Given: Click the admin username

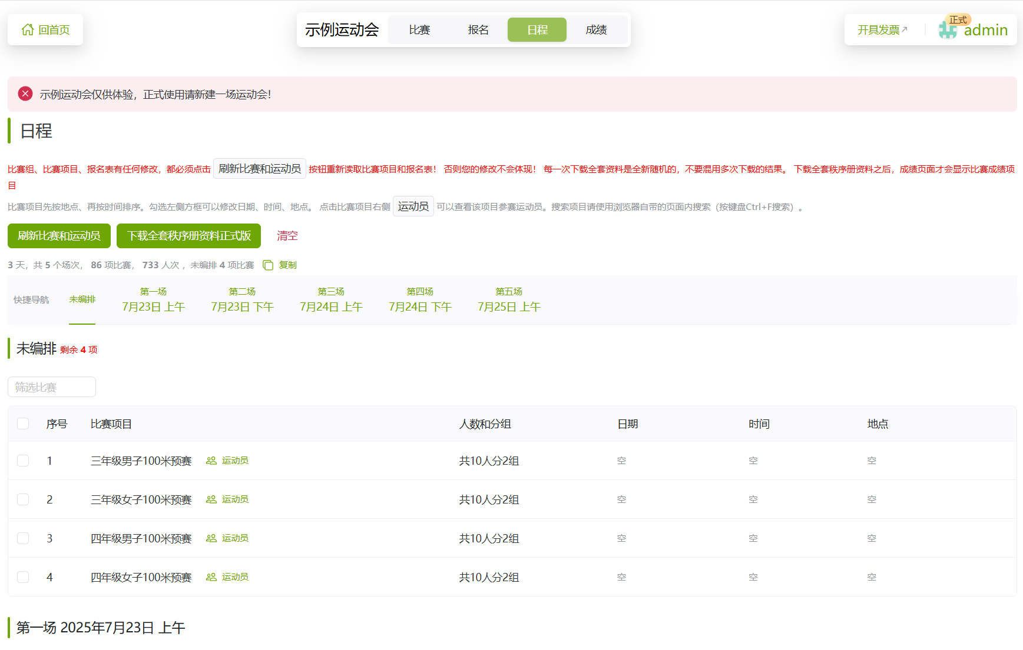Looking at the screenshot, I should point(985,30).
